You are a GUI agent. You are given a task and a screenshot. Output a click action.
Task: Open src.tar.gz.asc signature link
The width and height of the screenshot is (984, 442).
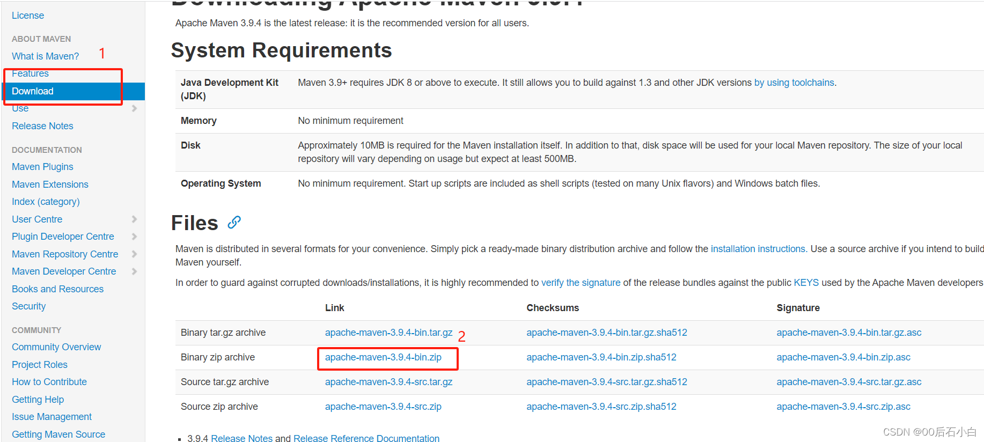click(849, 382)
